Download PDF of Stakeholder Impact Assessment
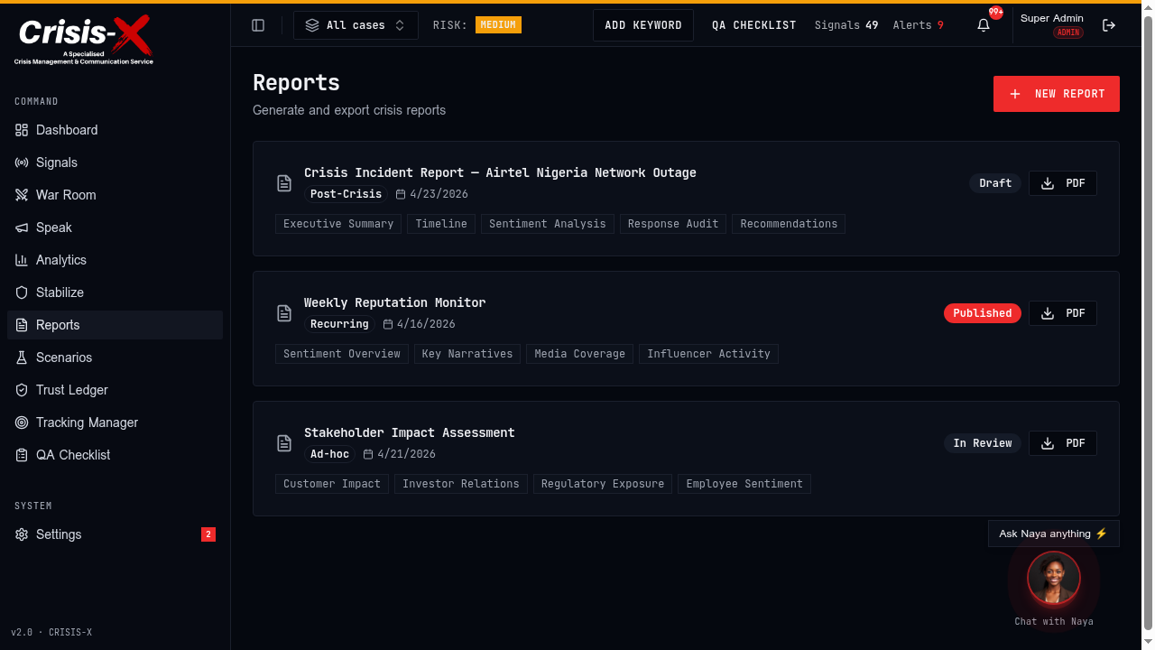Image resolution: width=1155 pixels, height=650 pixels. tap(1063, 443)
